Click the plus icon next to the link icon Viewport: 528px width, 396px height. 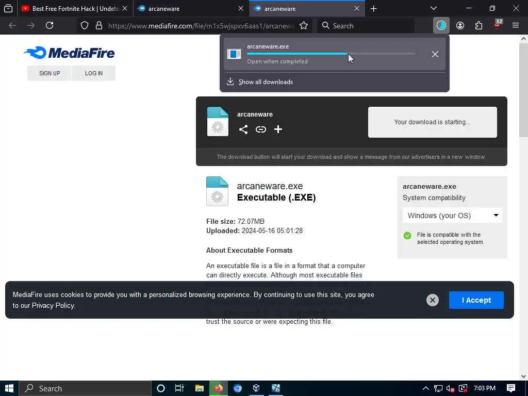pyautogui.click(x=278, y=129)
